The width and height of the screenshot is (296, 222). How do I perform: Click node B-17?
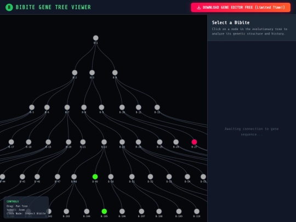click(12, 142)
